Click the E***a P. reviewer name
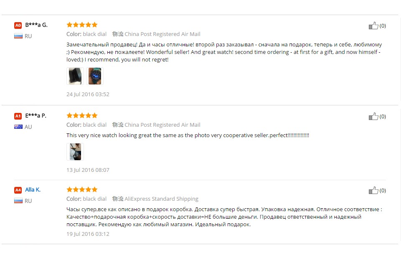This screenshot has width=401, height=258. 36,115
